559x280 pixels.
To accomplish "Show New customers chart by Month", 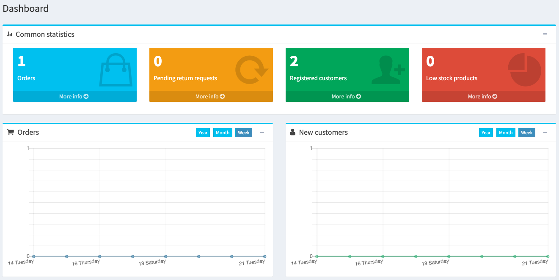I will (506, 133).
